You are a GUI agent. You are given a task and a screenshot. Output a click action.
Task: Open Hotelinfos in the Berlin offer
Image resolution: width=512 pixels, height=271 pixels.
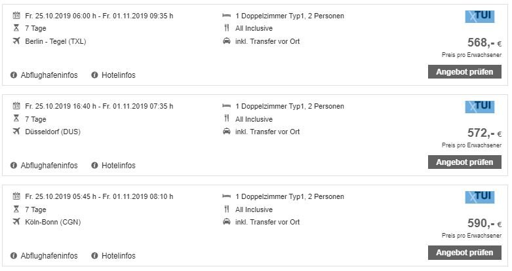pyautogui.click(x=119, y=75)
